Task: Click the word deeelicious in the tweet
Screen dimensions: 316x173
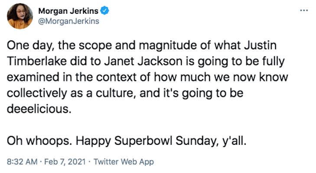Action: click(39, 109)
